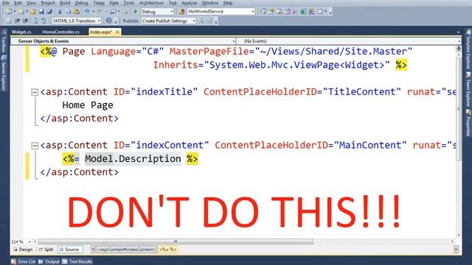472x265 pixels.
Task: Open the NorthwindService find combo box
Action: click(x=221, y=12)
